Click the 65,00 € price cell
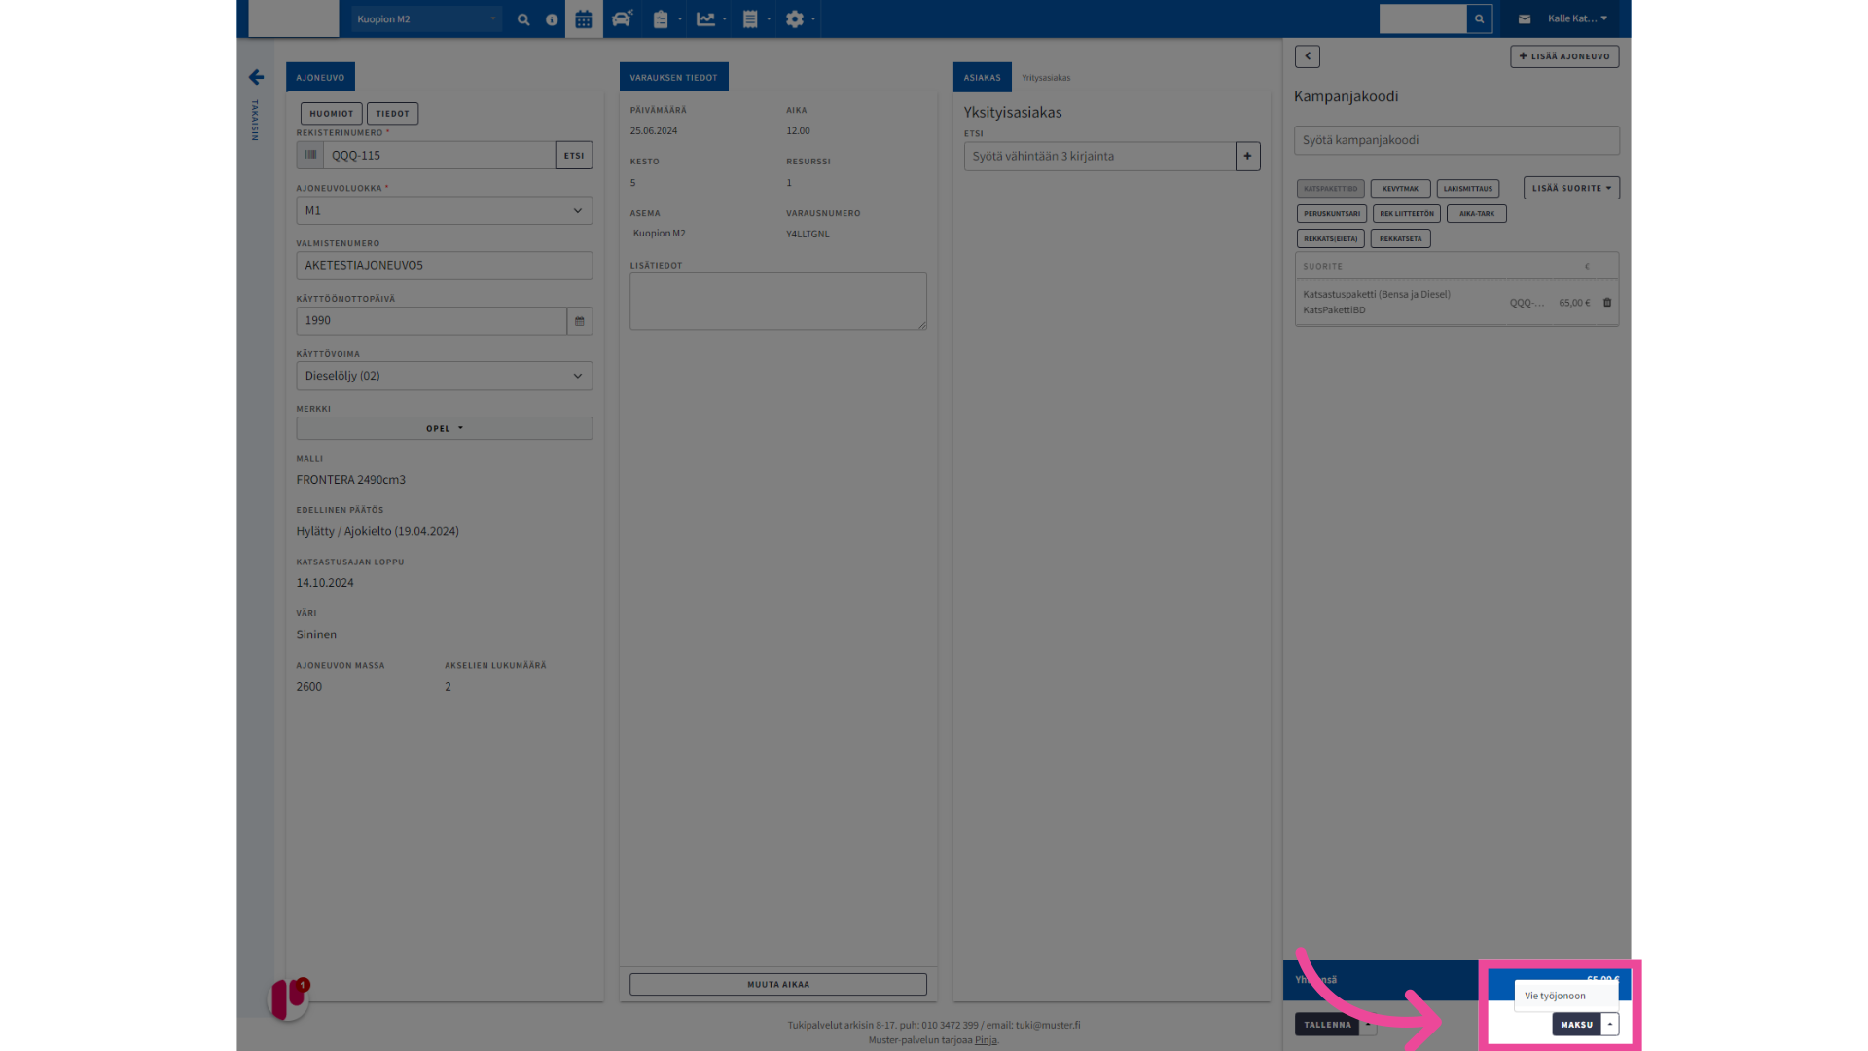 pos(1574,303)
